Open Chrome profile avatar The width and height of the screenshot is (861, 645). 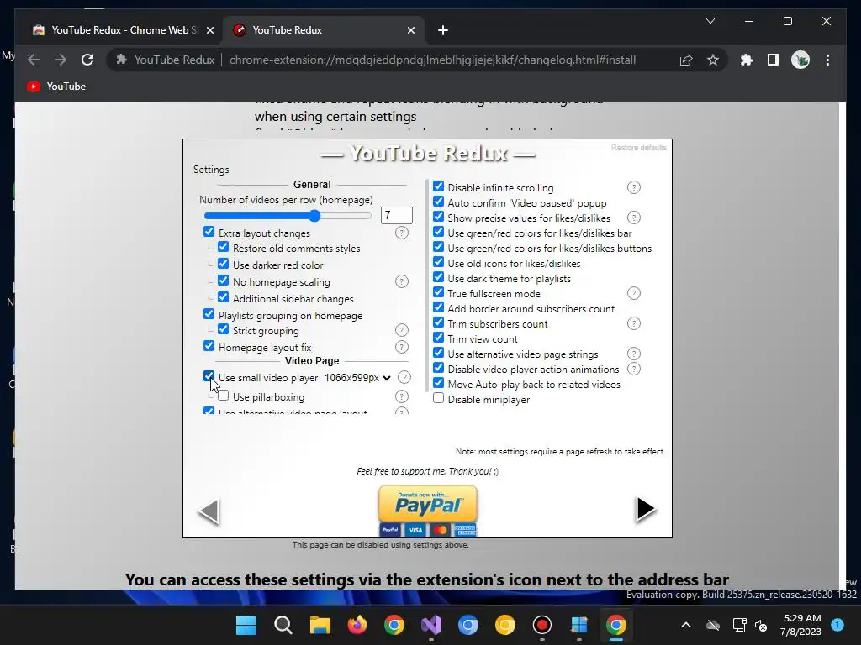(800, 60)
